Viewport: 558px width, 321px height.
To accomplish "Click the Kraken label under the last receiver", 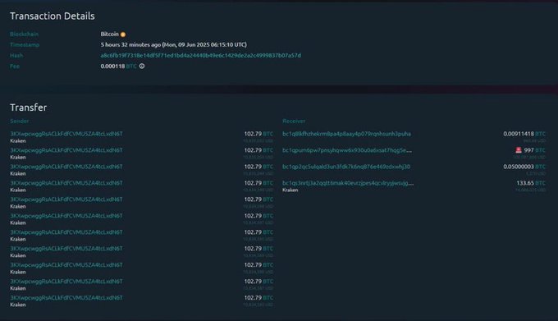I will (290, 190).
